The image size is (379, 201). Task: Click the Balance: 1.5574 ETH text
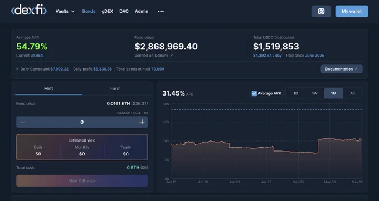point(133,113)
